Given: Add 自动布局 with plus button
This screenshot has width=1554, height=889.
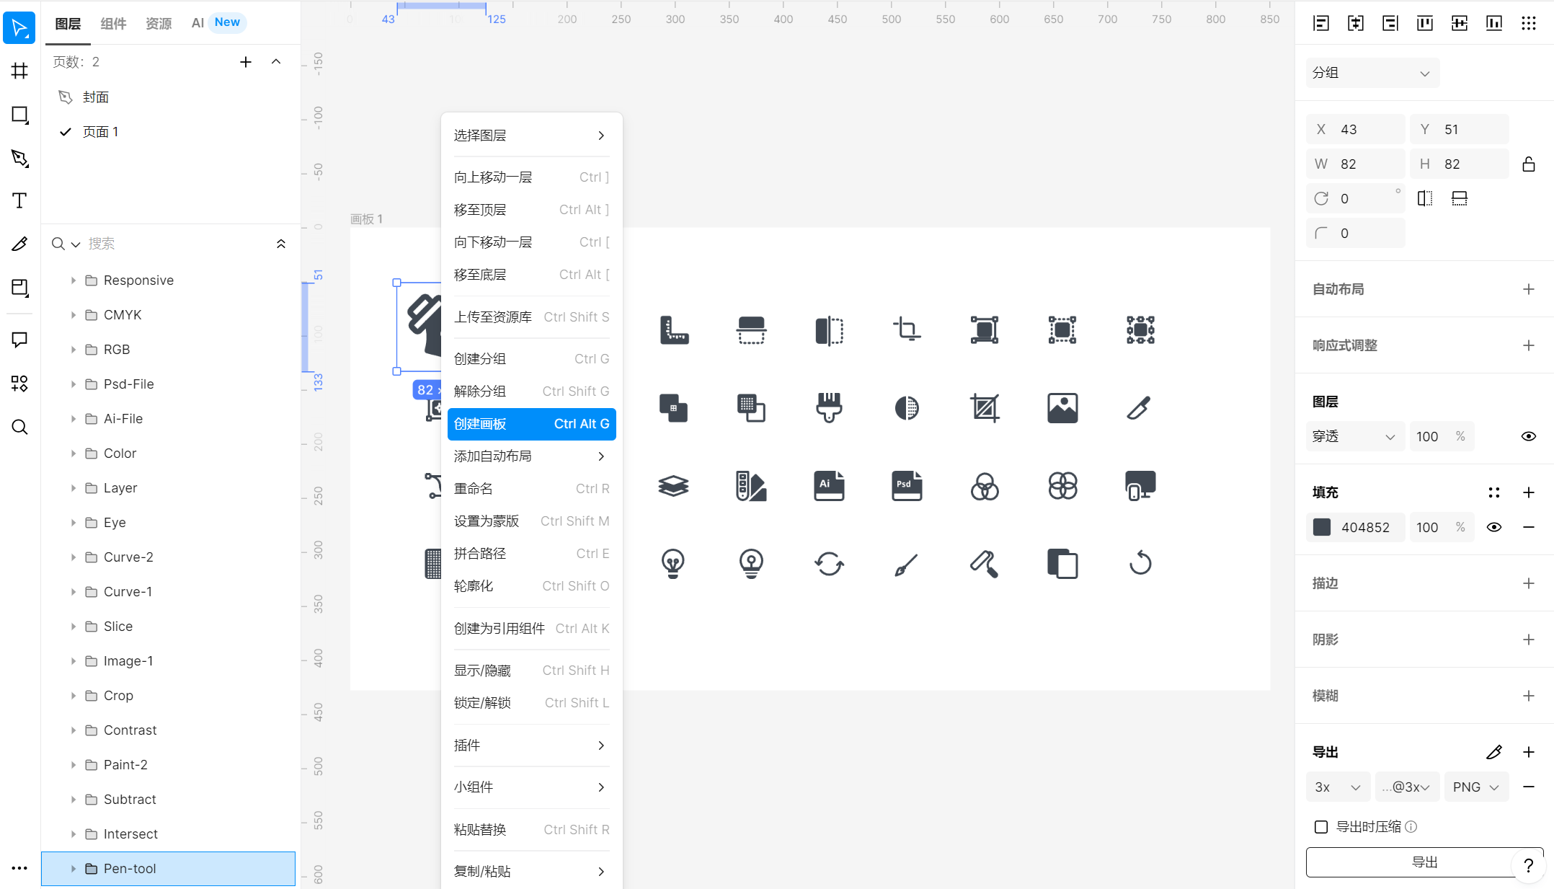Looking at the screenshot, I should 1529,289.
